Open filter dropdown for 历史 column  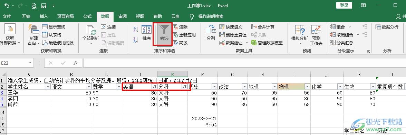tap(214, 87)
